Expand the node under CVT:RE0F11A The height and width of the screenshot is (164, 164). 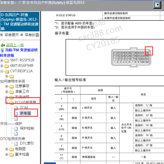pos(7,76)
